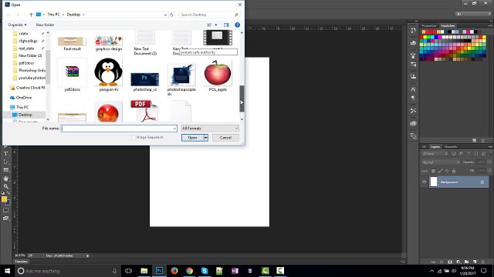This screenshot has width=494, height=277.
Task: Open the Normal blend mode dropdown
Action: click(x=441, y=162)
